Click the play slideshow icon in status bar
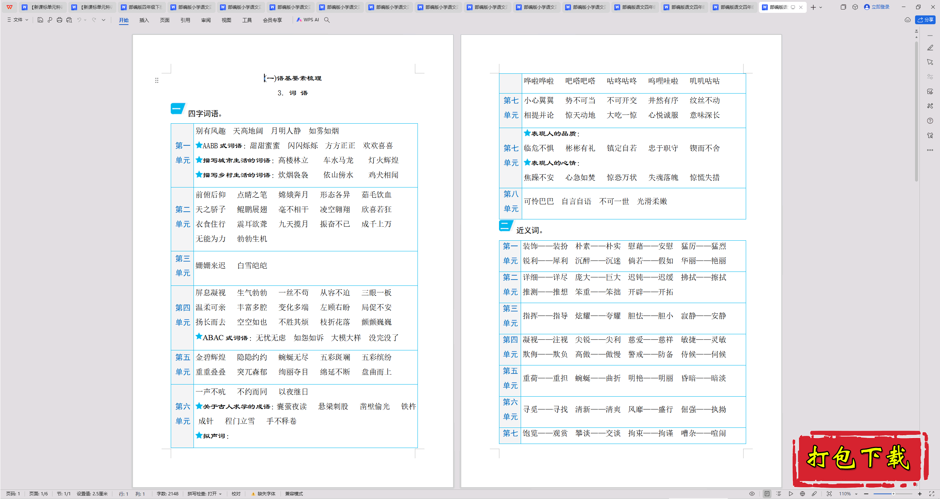 [791, 494]
